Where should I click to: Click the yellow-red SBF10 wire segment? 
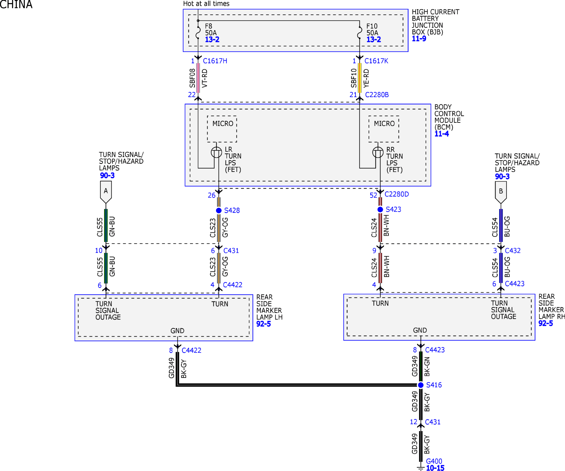tap(359, 78)
